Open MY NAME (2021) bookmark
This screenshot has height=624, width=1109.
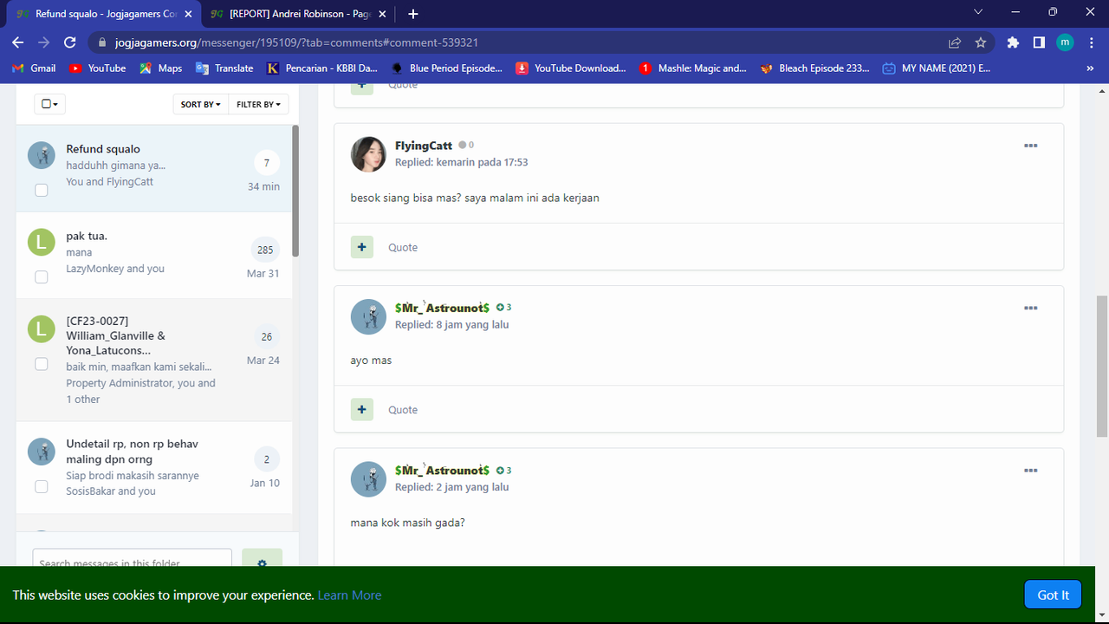(x=937, y=68)
